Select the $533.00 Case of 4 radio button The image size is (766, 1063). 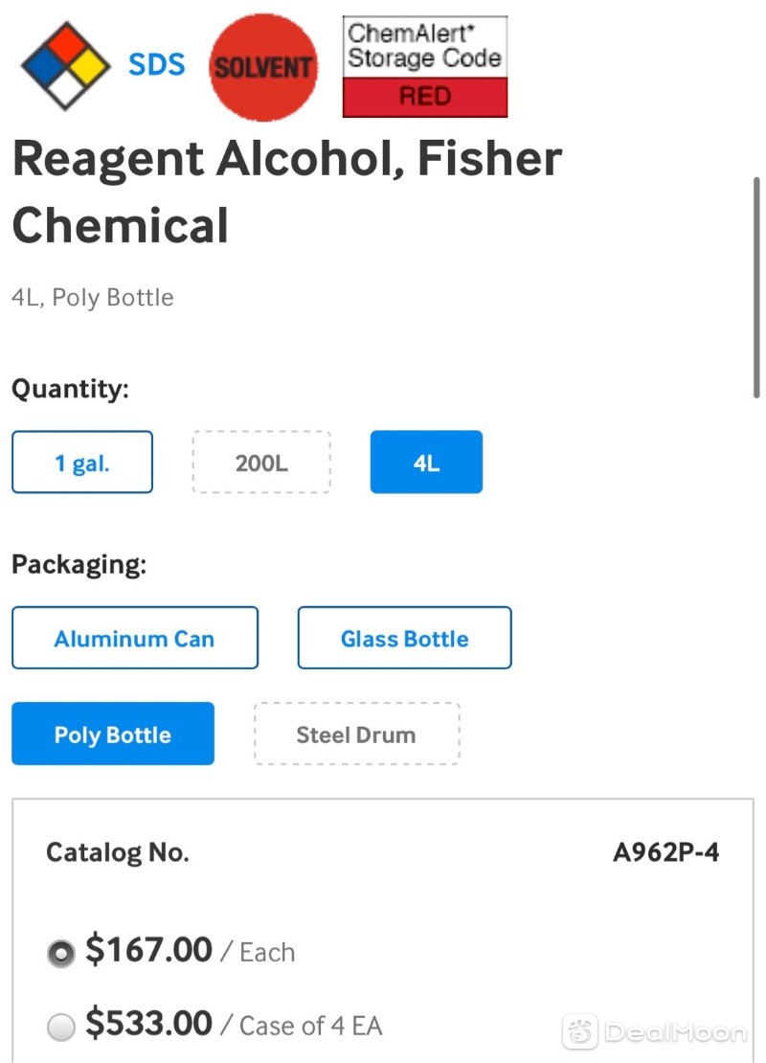point(61,1027)
